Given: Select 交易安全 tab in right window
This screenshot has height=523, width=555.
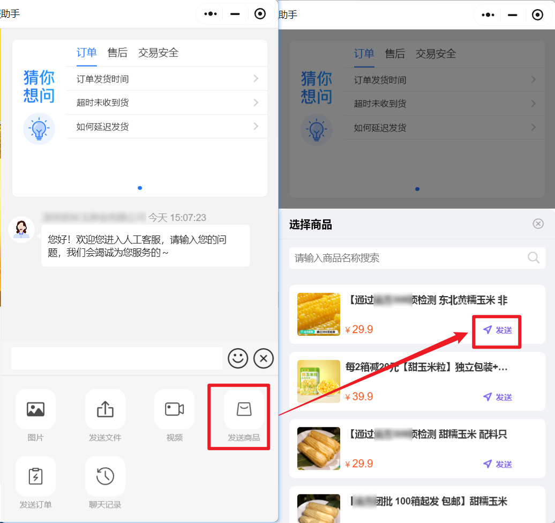Looking at the screenshot, I should 436,54.
